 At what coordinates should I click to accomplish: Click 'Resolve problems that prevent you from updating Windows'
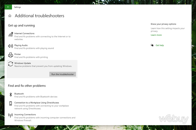click(43, 66)
